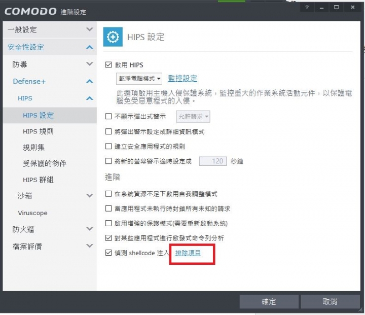Minimize the COMODO advanced settings window
This screenshot has width=365, height=315.
[x=322, y=7]
